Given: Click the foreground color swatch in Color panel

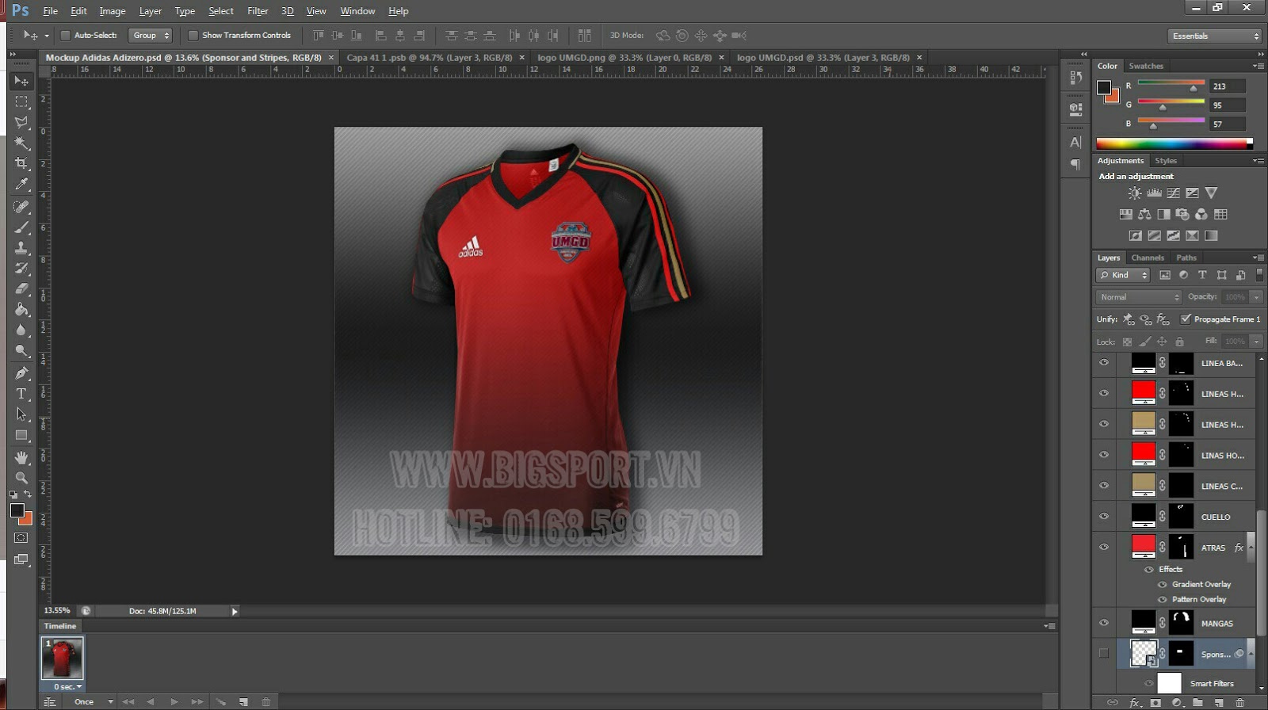Looking at the screenshot, I should point(1104,87).
